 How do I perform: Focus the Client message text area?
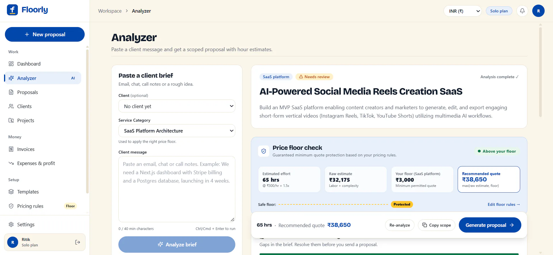point(177,189)
